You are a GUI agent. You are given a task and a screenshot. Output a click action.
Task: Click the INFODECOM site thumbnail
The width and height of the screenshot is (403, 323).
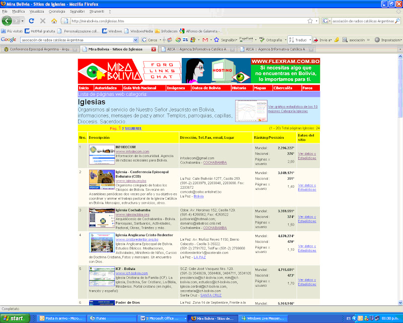tap(102, 154)
